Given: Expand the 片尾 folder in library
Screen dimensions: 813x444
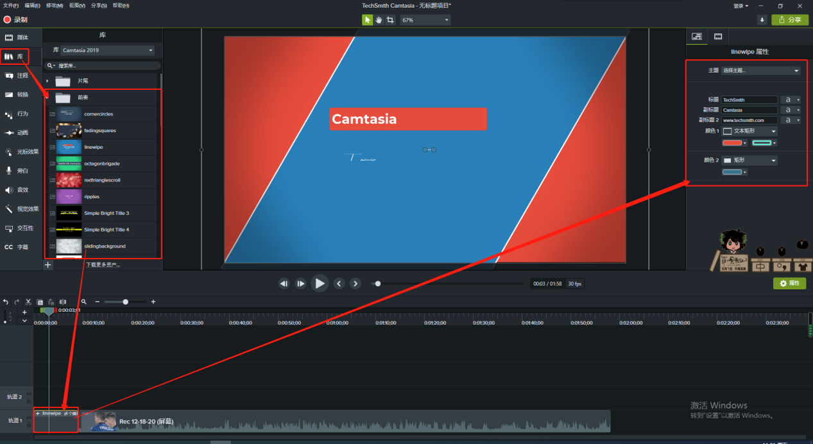Looking at the screenshot, I should tap(47, 81).
